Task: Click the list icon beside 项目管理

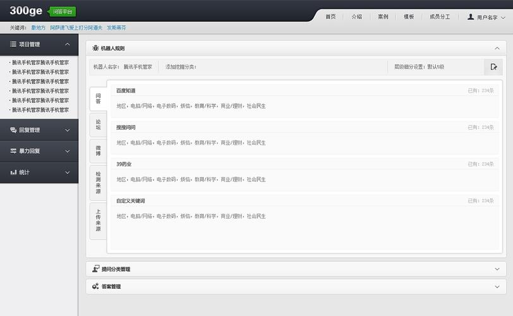Action: point(13,44)
